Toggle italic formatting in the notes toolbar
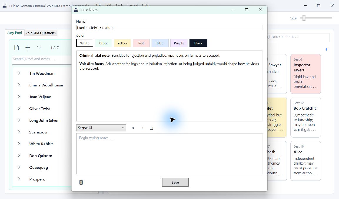This screenshot has height=199, width=339. tap(142, 128)
